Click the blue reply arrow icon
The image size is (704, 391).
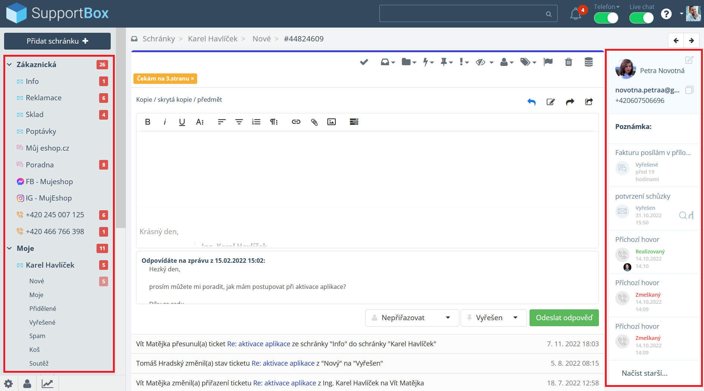pyautogui.click(x=531, y=102)
